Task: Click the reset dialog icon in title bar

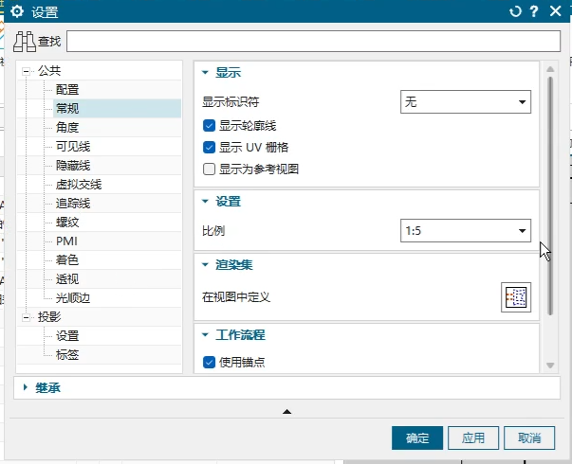Action: [515, 11]
